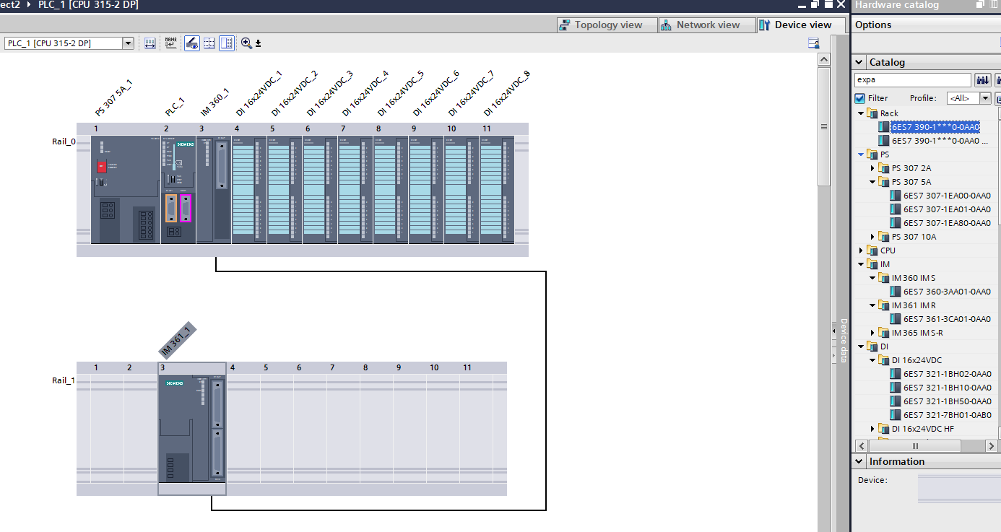Image resolution: width=1001 pixels, height=532 pixels.
Task: Expand the PS 307 10A folder
Action: click(x=872, y=237)
